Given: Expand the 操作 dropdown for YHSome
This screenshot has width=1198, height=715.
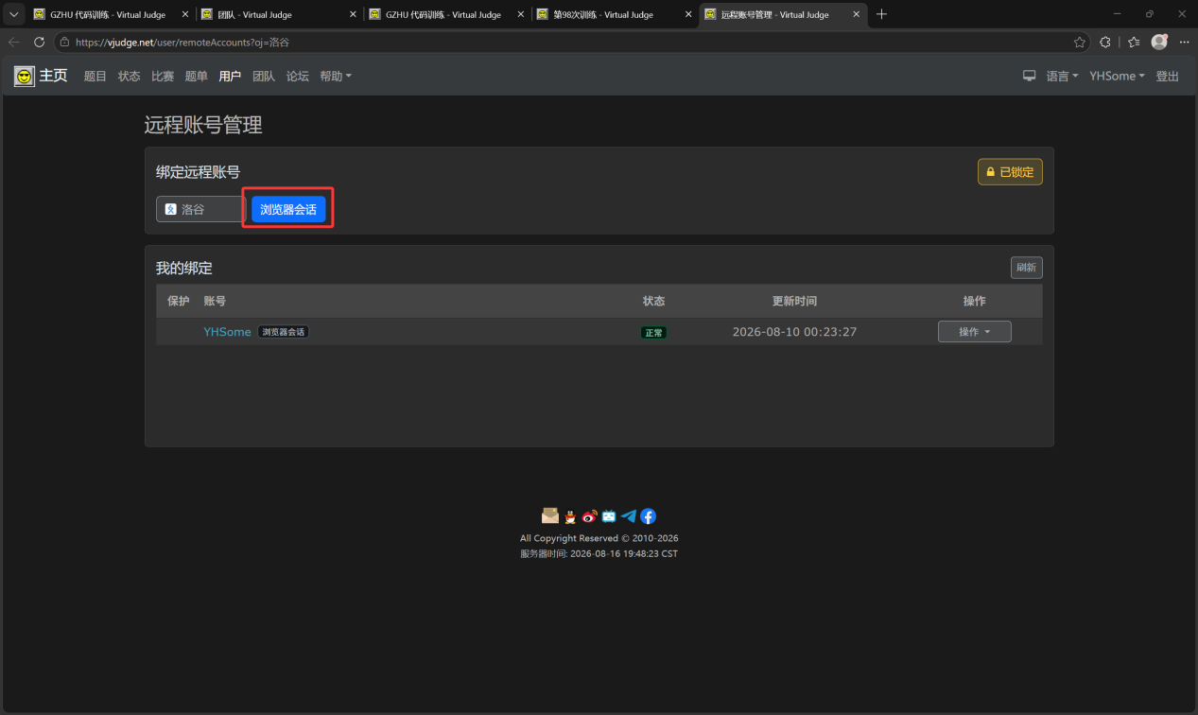Looking at the screenshot, I should coord(974,332).
